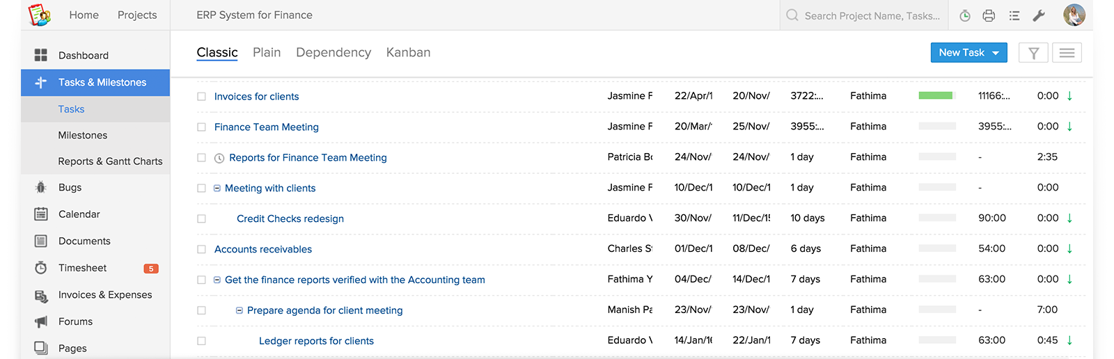The image size is (1114, 359).
Task: Click the timer clock icon in top bar
Action: click(x=965, y=15)
